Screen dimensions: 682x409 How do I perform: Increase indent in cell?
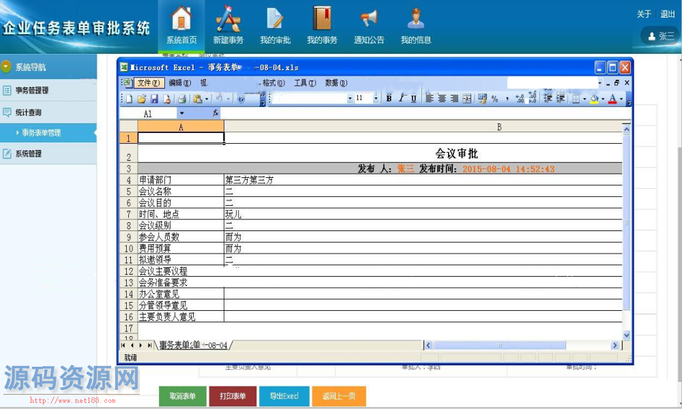click(561, 99)
